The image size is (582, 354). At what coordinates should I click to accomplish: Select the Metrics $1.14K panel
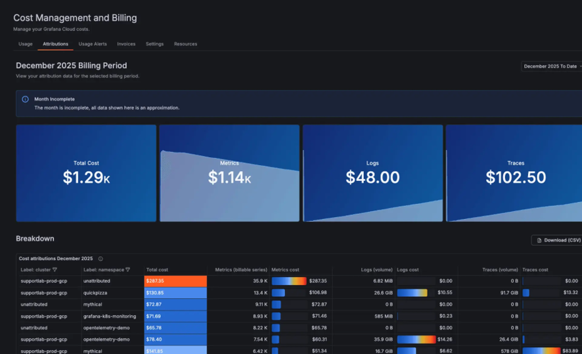click(x=229, y=173)
